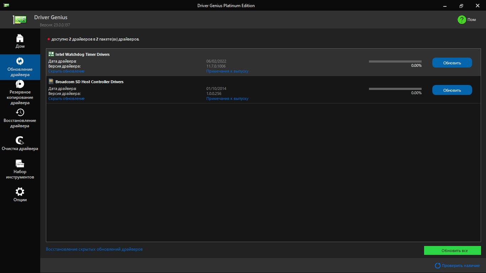Screen dimensions: 486x273
Task: Close the Driver Genius window
Action: point(478,6)
